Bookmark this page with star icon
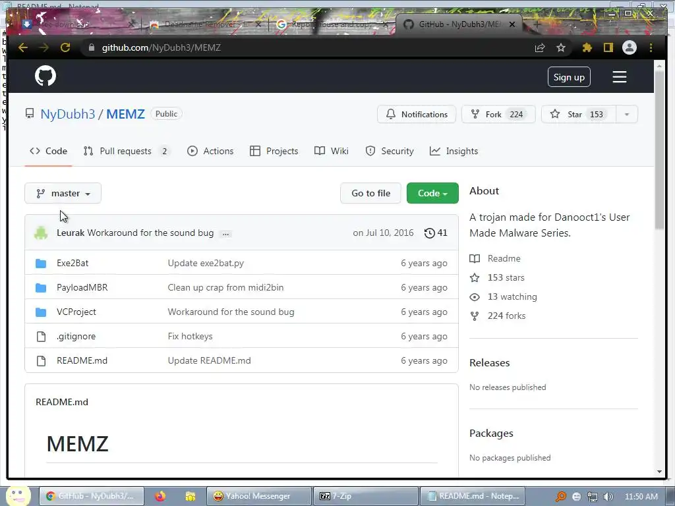This screenshot has height=506, width=675. point(560,47)
